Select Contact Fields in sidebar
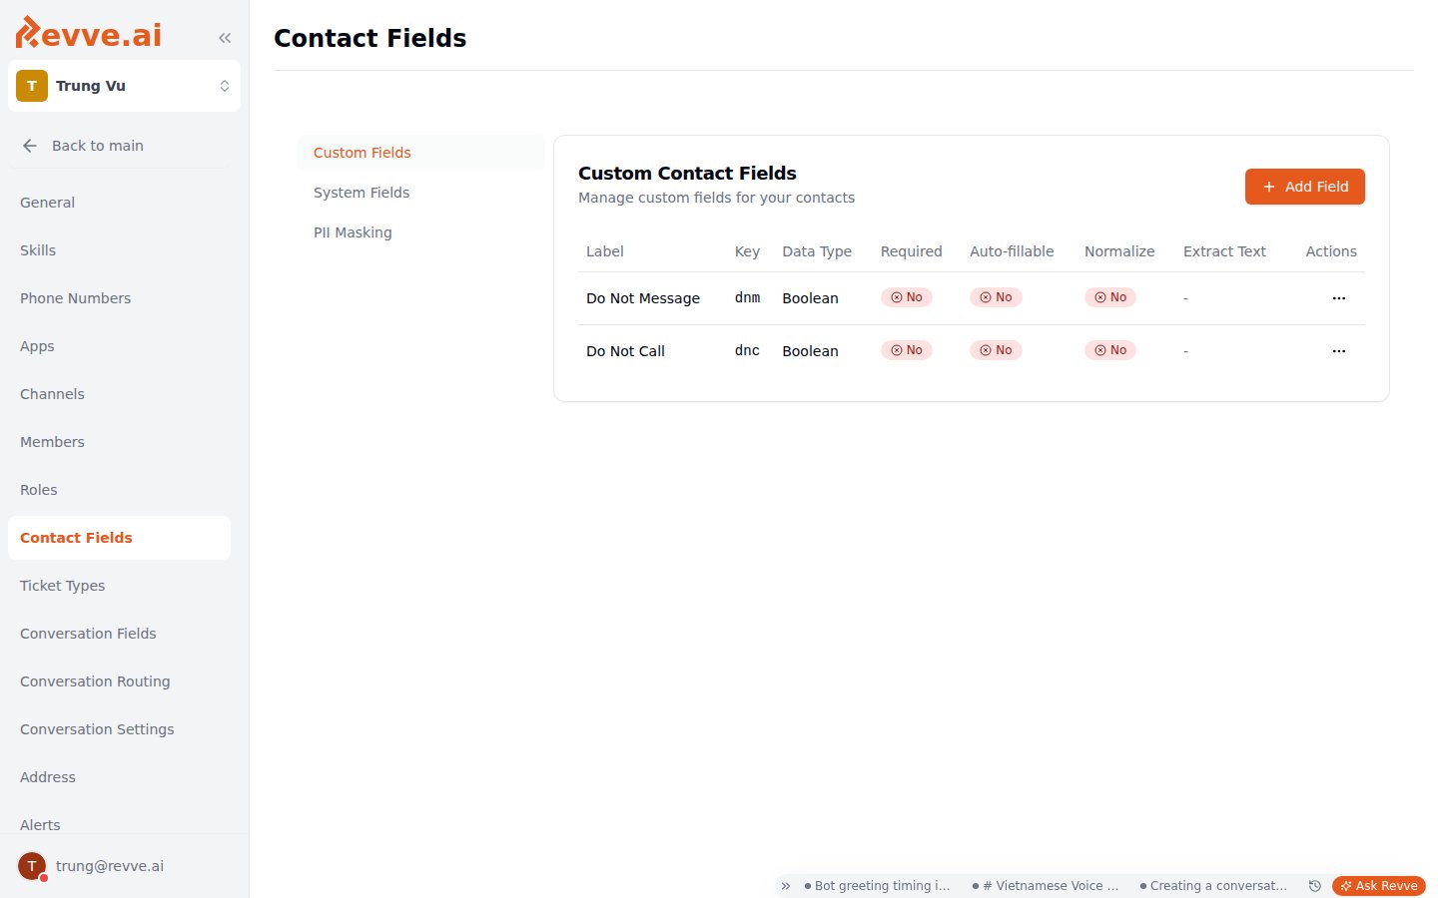1438x898 pixels. (119, 538)
